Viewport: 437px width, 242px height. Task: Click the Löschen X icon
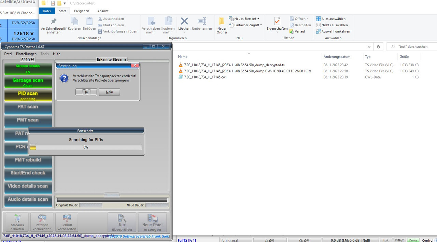click(x=184, y=22)
